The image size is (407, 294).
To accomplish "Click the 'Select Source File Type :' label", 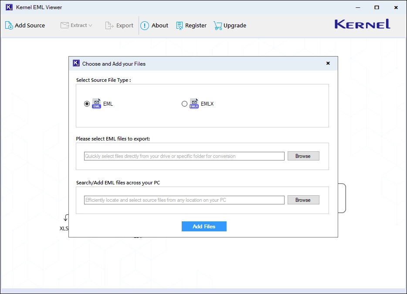I will 104,80.
